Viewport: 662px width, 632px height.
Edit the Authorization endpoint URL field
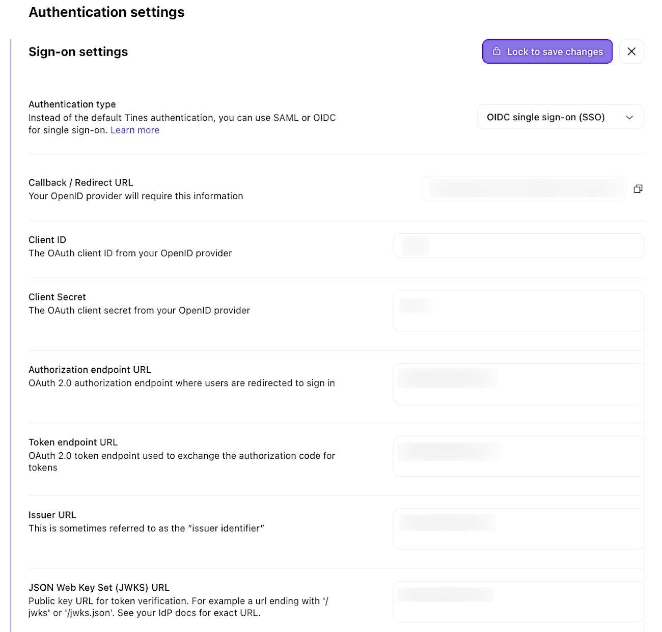click(x=518, y=383)
